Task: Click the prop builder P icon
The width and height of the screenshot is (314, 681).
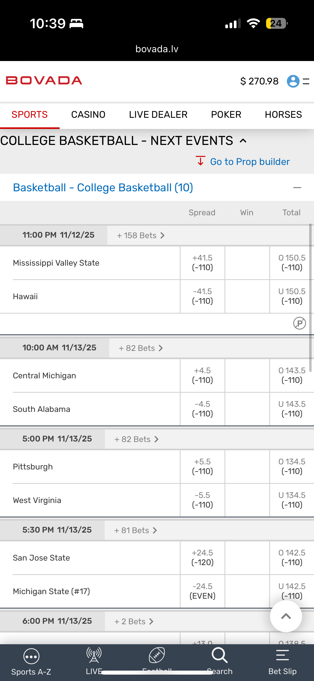Action: pyautogui.click(x=299, y=323)
